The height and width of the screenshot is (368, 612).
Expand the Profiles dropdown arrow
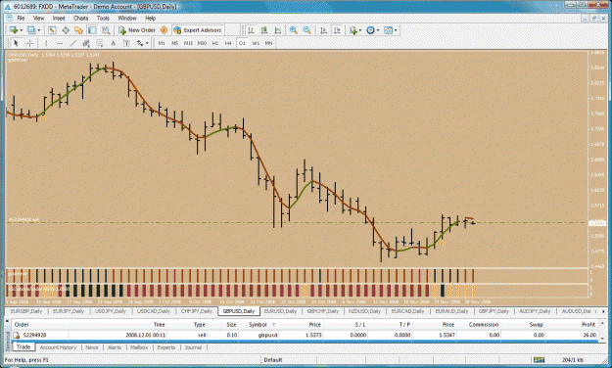click(38, 30)
